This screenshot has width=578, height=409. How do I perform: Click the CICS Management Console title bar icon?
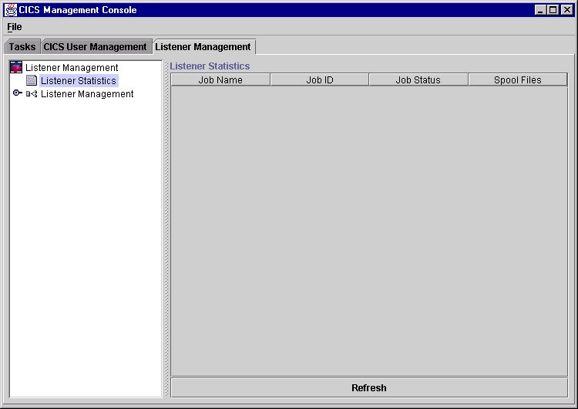click(11, 10)
